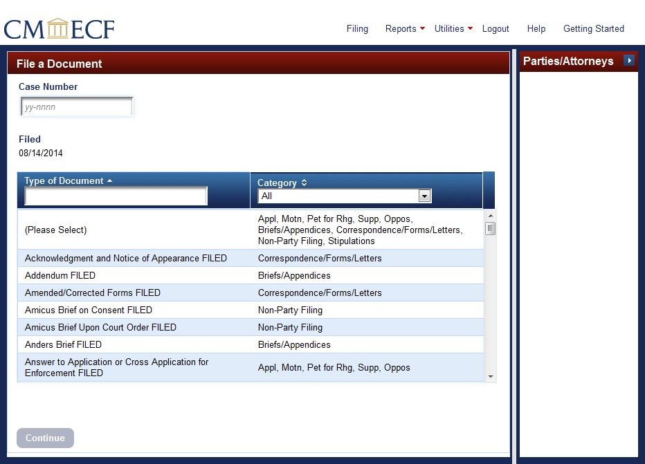The height and width of the screenshot is (464, 645).
Task: Open Getting Started page
Action: (593, 29)
